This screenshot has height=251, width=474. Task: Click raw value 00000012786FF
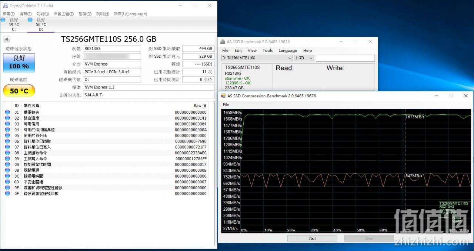click(191, 159)
